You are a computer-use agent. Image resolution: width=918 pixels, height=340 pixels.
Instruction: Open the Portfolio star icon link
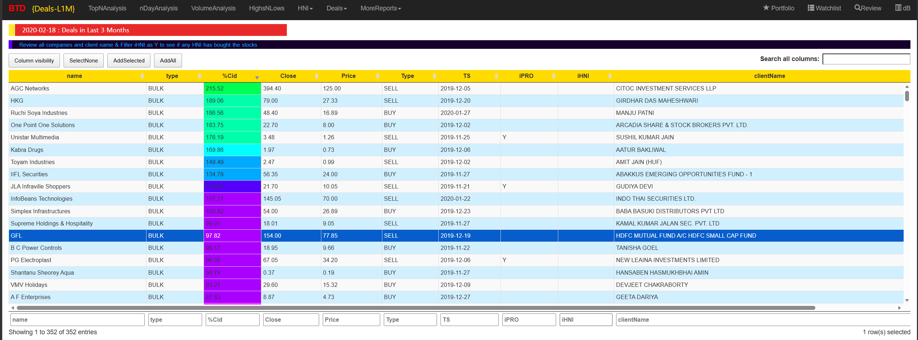[778, 8]
